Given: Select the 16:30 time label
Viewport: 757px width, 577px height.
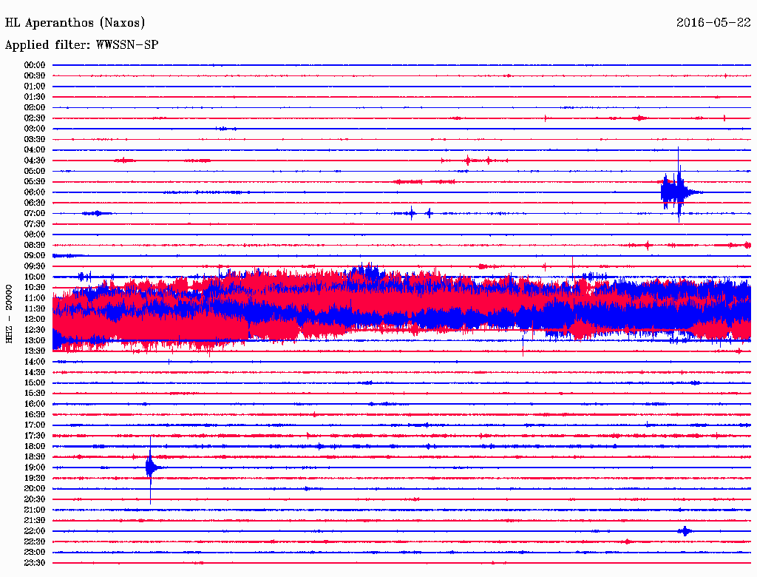Looking at the screenshot, I should click(x=35, y=415).
